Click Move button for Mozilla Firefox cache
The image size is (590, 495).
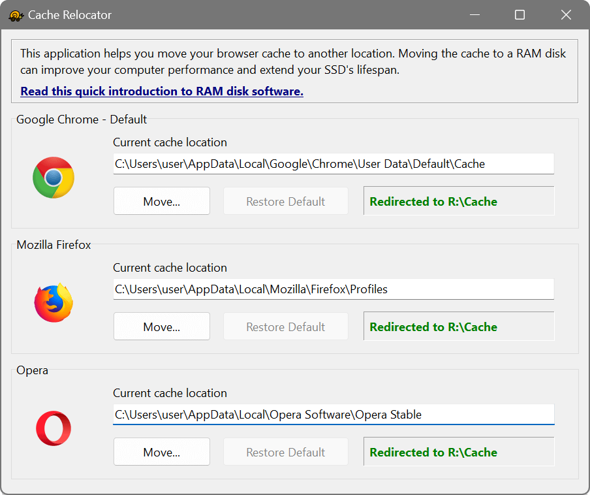pyautogui.click(x=162, y=327)
